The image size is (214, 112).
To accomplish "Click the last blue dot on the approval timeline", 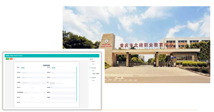I will coord(90,78).
